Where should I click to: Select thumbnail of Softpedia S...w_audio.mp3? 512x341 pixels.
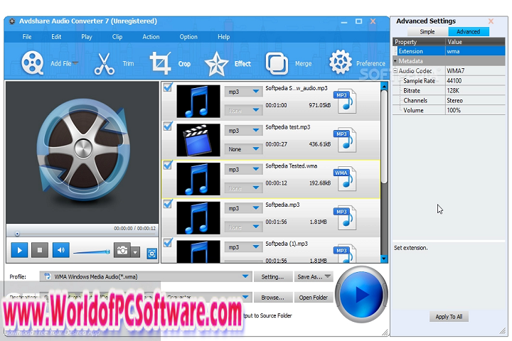point(198,101)
